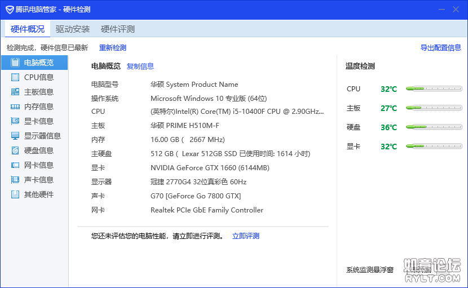Click the Tencent PC Manager shield logo
Screen dimensions: 468x288
[10, 10]
